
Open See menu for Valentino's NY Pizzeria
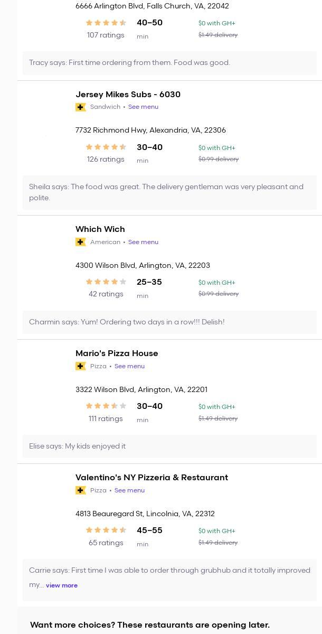129,490
